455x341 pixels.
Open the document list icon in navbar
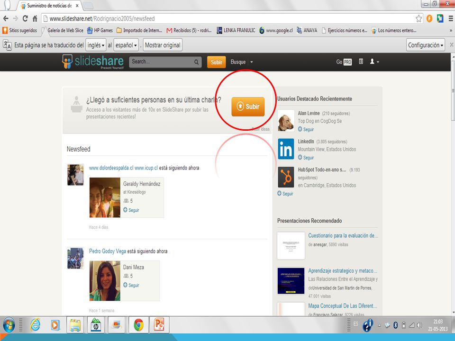coord(361,62)
